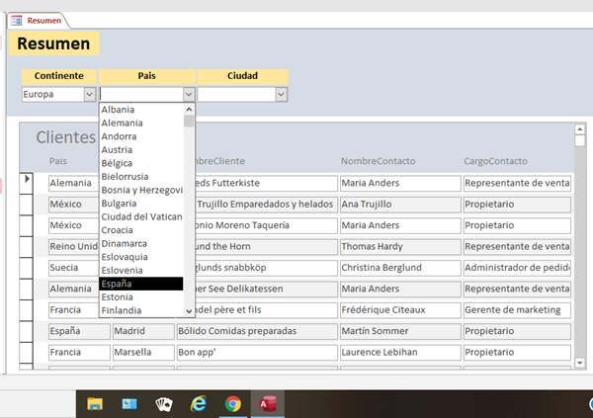Launch Google Chrome from the taskbar
Image resolution: width=593 pixels, height=418 pixels.
click(232, 403)
